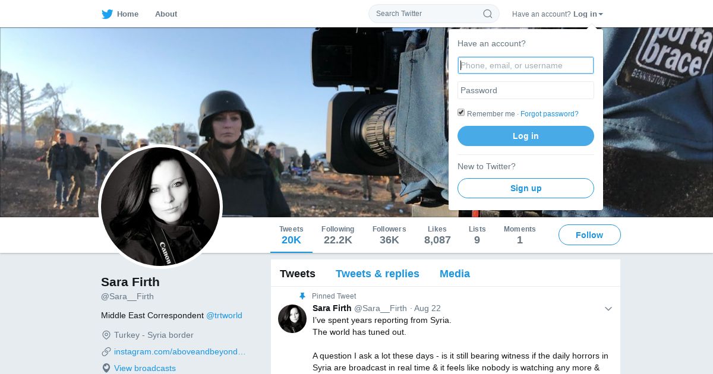713x374 pixels.
Task: Open the About page in top bar
Action: tap(166, 14)
